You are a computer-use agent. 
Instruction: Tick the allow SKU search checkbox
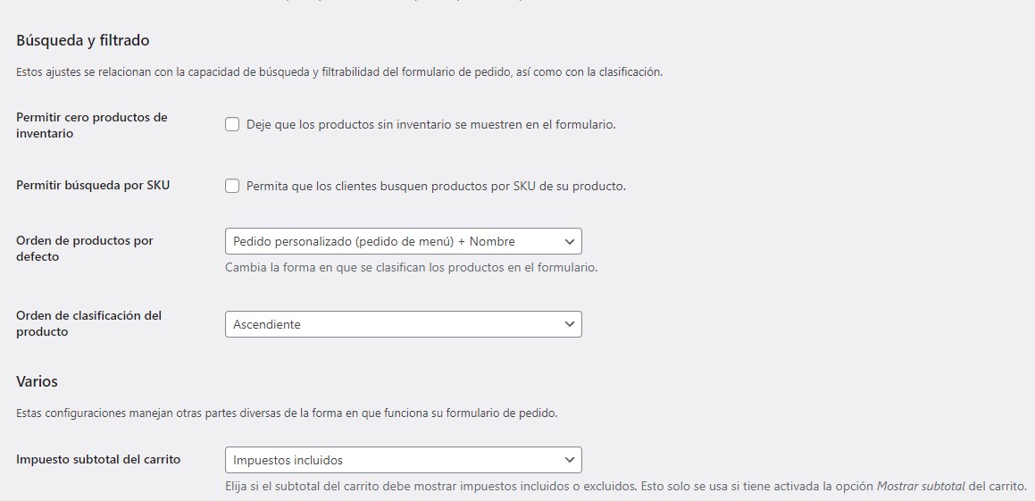click(x=232, y=187)
